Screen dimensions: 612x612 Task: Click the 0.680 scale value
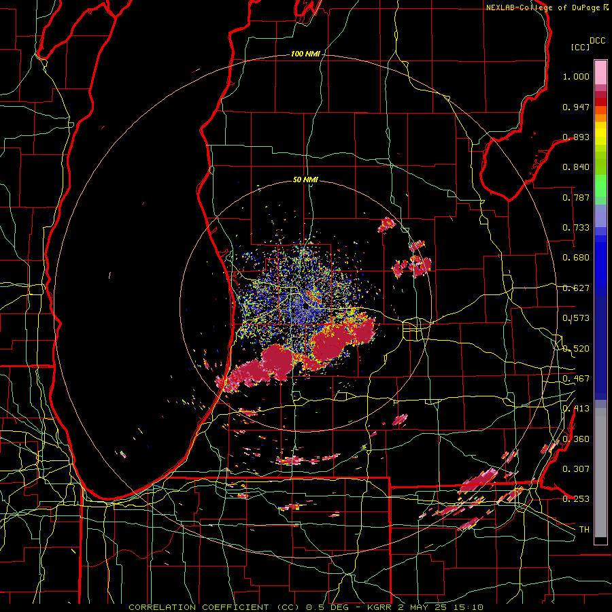click(576, 258)
